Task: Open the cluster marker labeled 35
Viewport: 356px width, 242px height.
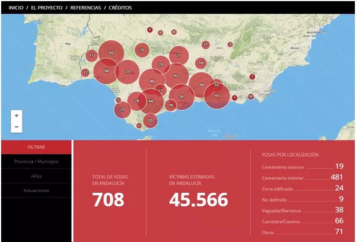Action: coord(182,97)
